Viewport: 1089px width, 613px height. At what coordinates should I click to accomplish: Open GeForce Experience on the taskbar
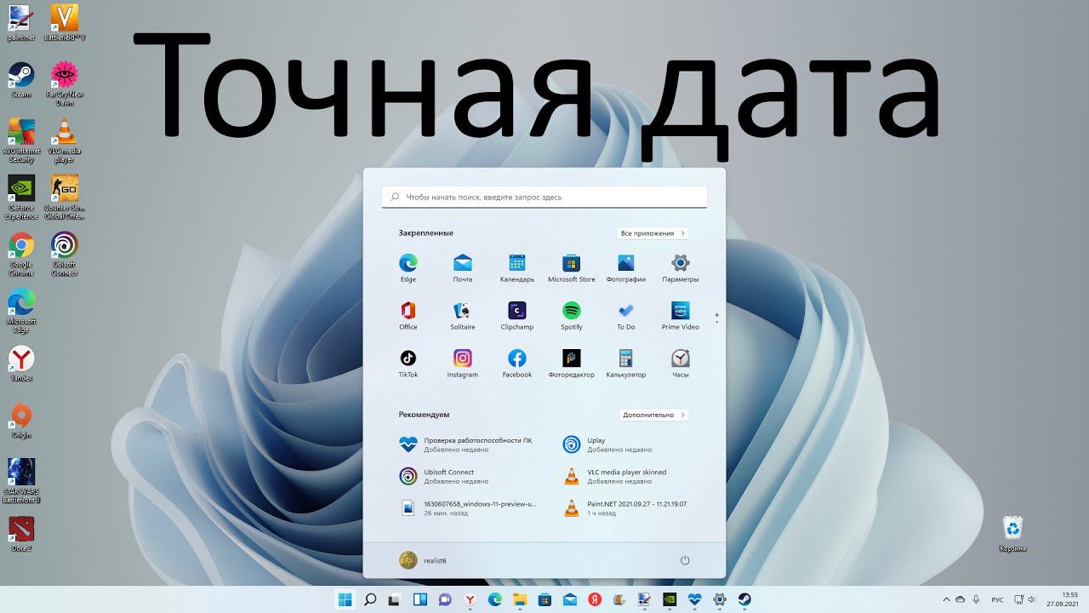pyautogui.click(x=670, y=599)
